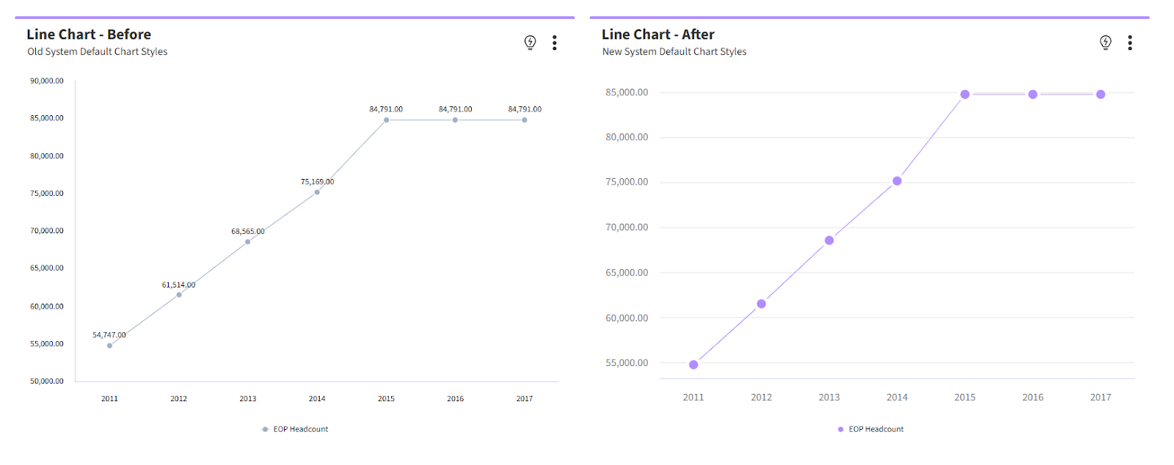The height and width of the screenshot is (465, 1174).
Task: Select the 2016 purple data point
Action: 1033,95
